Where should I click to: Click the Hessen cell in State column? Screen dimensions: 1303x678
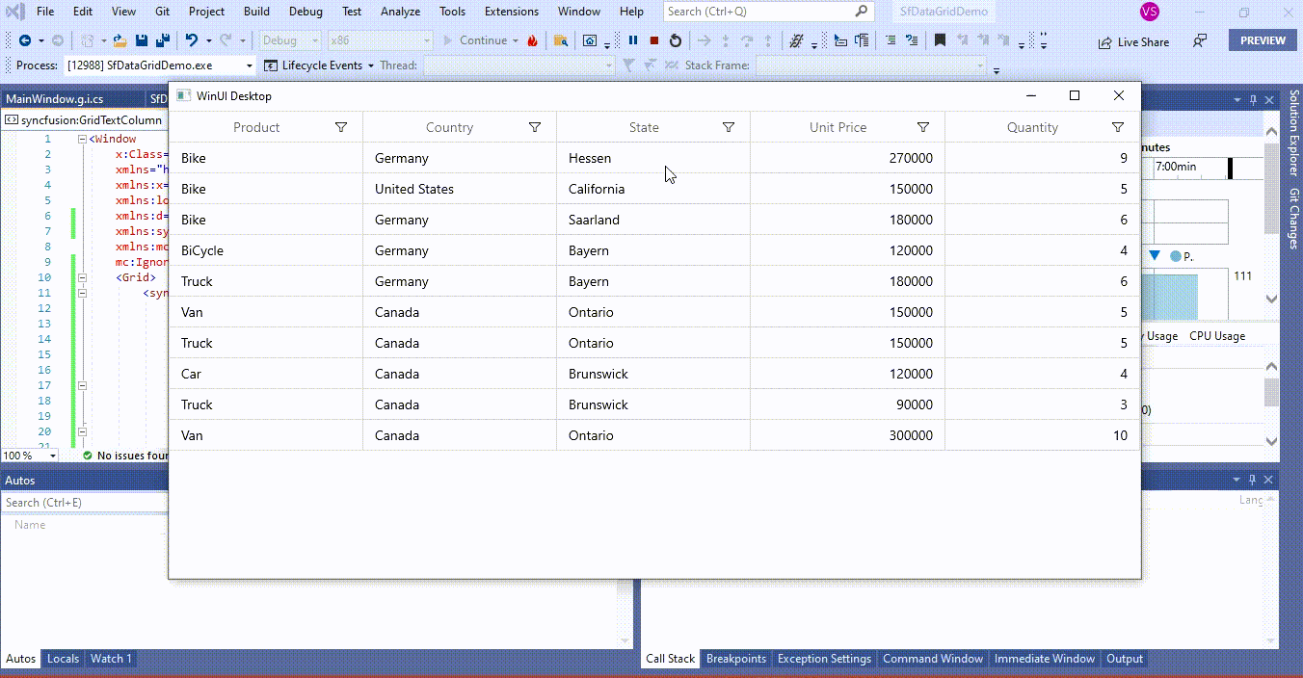click(653, 158)
